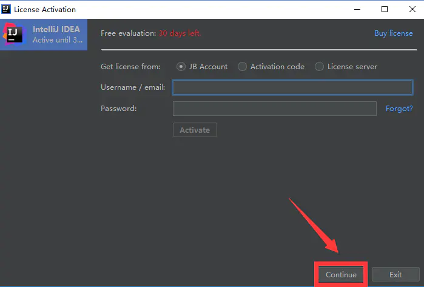Maximize the License Activation window
This screenshot has height=287, width=424.
pos(385,10)
